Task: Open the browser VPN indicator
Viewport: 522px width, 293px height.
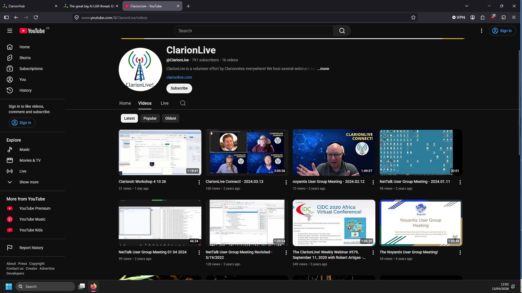Action: [x=459, y=17]
